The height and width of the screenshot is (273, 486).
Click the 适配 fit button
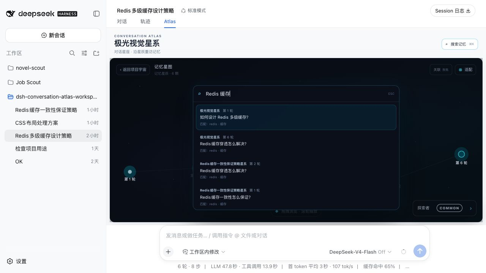pos(465,70)
